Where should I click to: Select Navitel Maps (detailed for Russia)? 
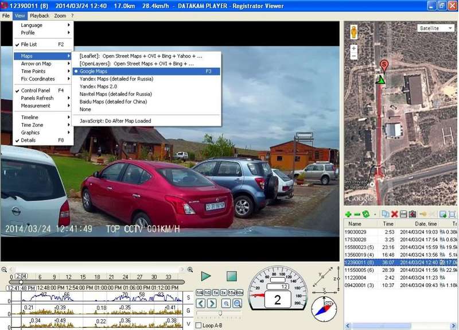point(146,94)
